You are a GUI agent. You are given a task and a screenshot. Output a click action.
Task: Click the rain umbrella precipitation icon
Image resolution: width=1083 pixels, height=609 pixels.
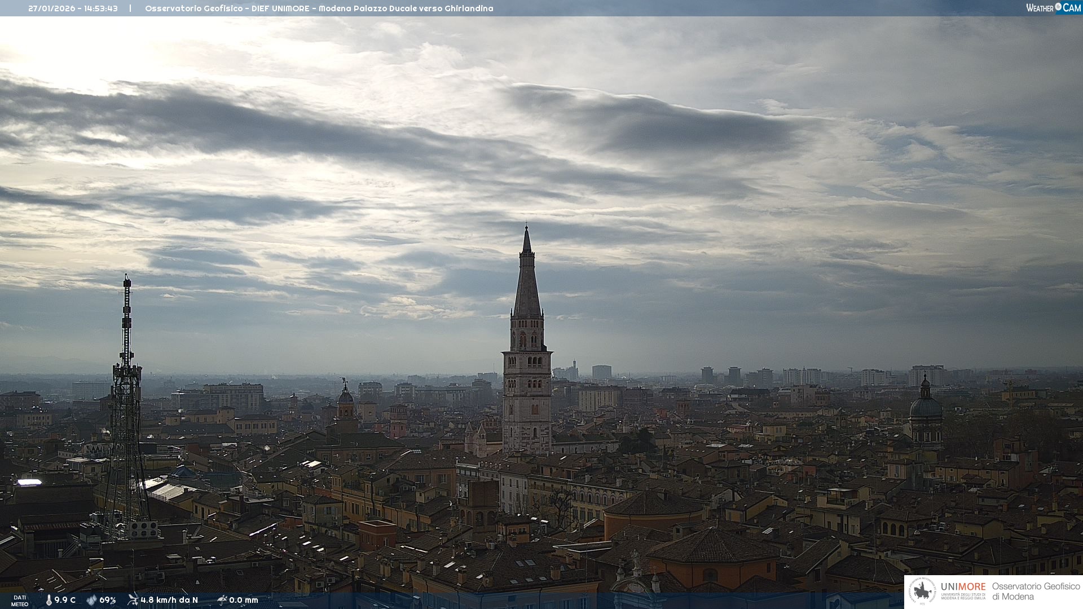click(x=222, y=600)
